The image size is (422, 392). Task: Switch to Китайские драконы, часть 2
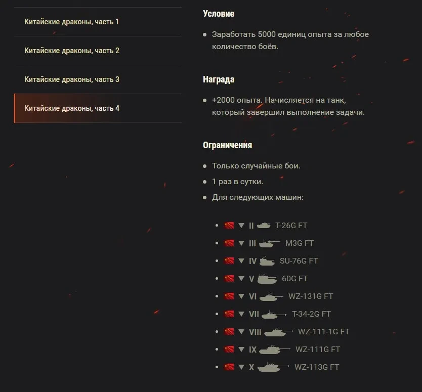(98, 51)
